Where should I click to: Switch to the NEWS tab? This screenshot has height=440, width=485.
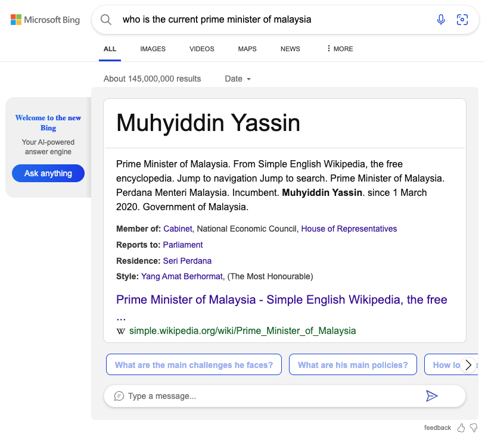pos(290,49)
